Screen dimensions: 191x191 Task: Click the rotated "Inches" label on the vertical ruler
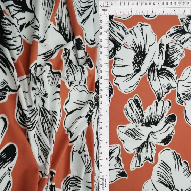106,183
